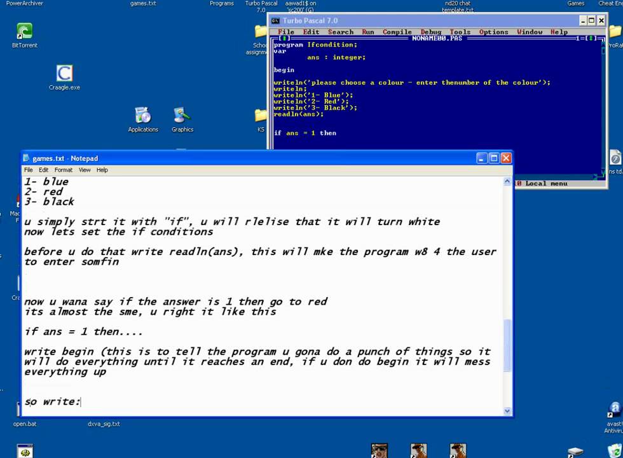Open Notepad File menu
The width and height of the screenshot is (623, 458).
[x=28, y=170]
